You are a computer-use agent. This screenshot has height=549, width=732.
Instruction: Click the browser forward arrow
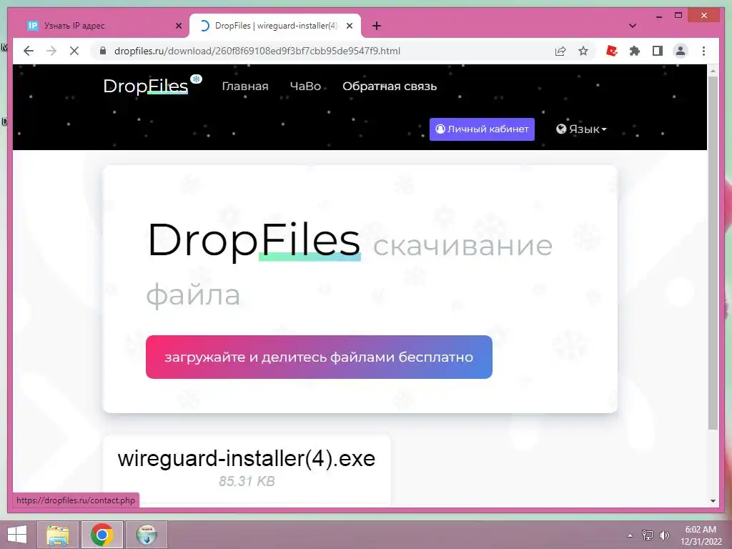point(51,51)
